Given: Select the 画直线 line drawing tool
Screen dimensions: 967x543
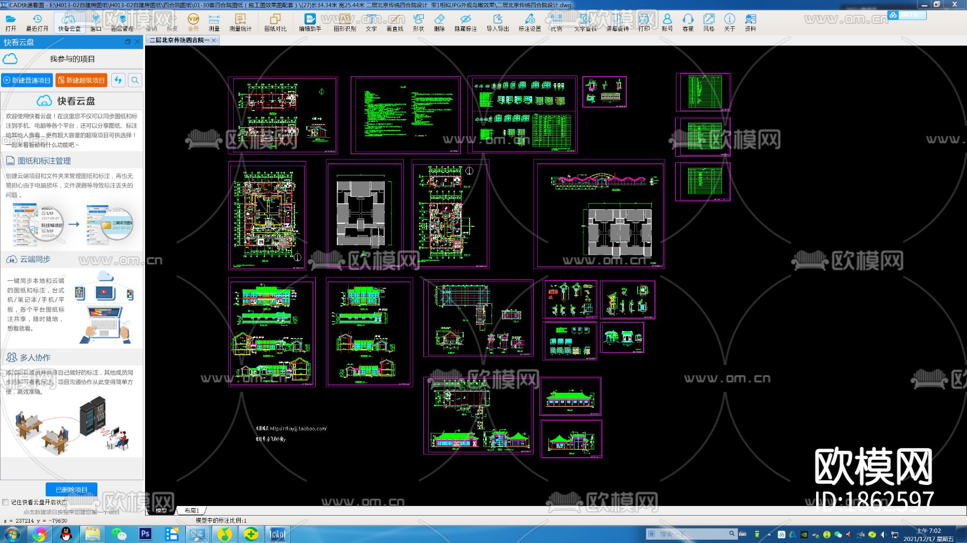Looking at the screenshot, I should pyautogui.click(x=395, y=23).
